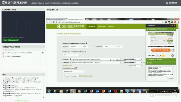Click Добавить актив link
Screen dimensions: 181x102
pos(67,65)
